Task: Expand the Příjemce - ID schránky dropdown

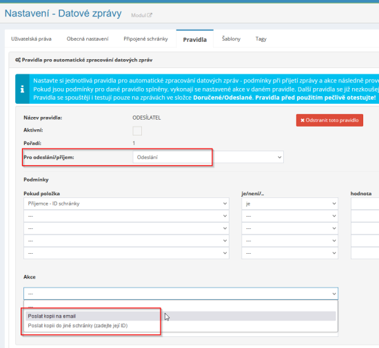Action: click(126, 204)
